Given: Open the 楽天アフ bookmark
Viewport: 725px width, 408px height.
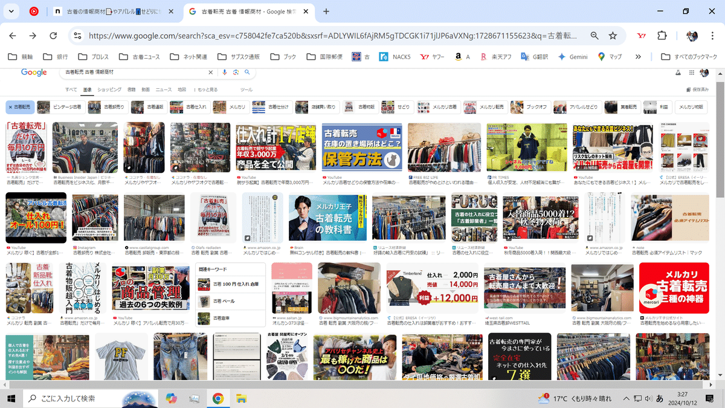Looking at the screenshot, I should coord(495,56).
